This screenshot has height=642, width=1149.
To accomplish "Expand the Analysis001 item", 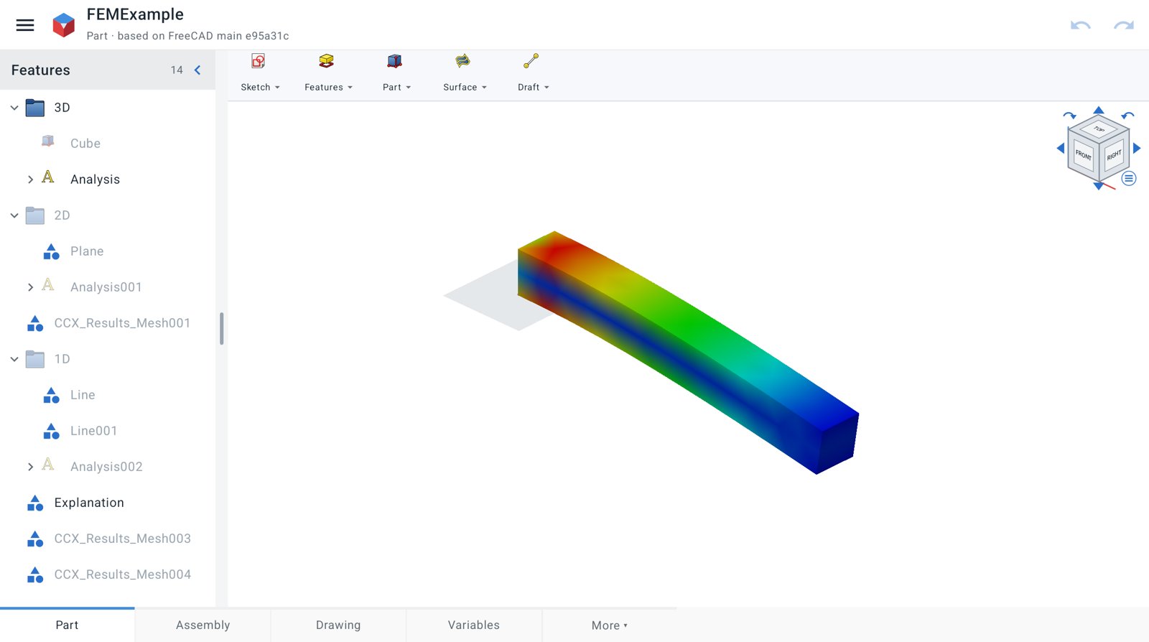I will [x=30, y=287].
